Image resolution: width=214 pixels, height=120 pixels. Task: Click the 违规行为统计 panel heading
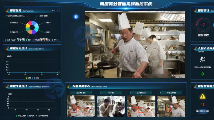coord(18,48)
